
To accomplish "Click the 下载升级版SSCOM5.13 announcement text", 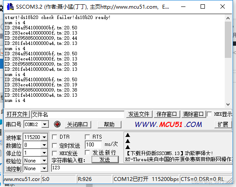I will (x=169, y=153).
